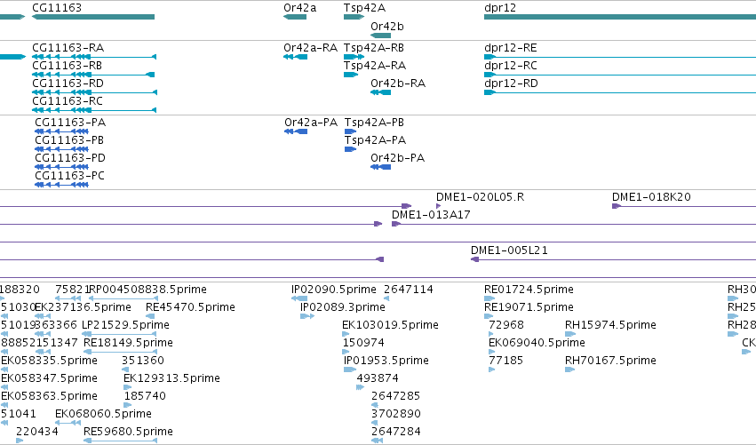Image resolution: width=756 pixels, height=445 pixels.
Task: Click EST EK129313.5prime
Action: pos(171,379)
